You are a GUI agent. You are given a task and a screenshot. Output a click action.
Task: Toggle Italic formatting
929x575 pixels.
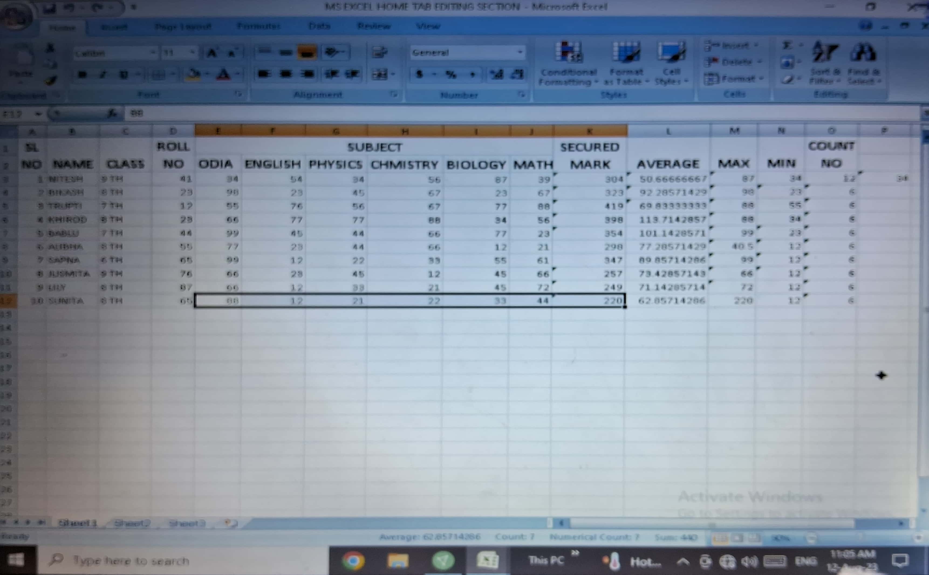tap(102, 74)
